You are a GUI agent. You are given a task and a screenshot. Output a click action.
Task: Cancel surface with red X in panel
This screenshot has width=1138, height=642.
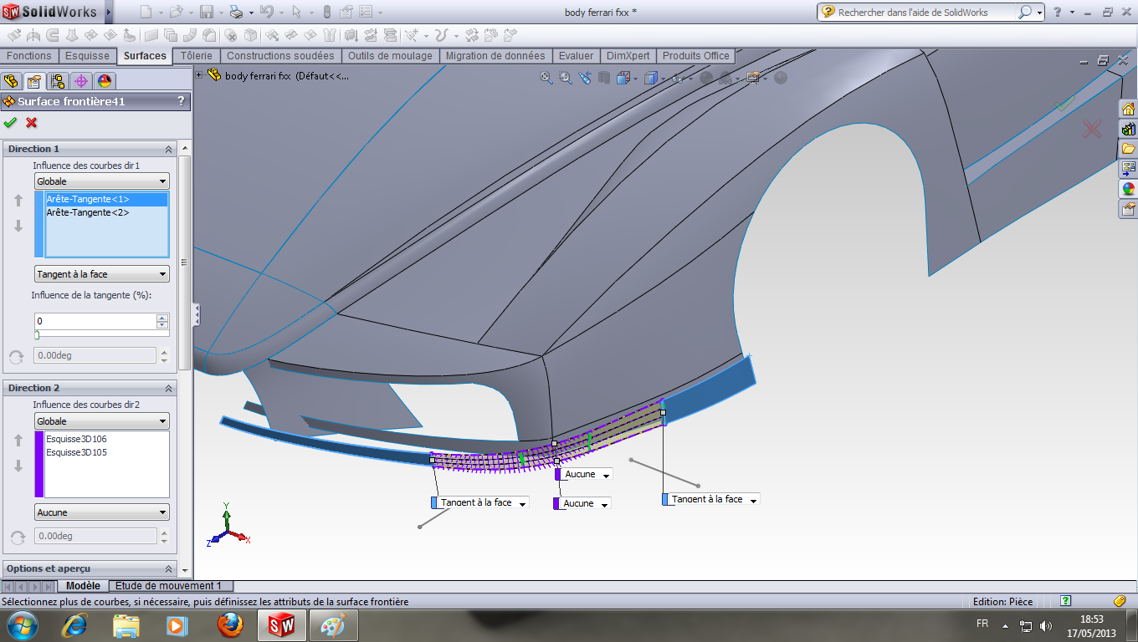tap(32, 122)
